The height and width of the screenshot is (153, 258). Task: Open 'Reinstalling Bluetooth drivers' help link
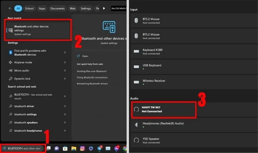92,84
